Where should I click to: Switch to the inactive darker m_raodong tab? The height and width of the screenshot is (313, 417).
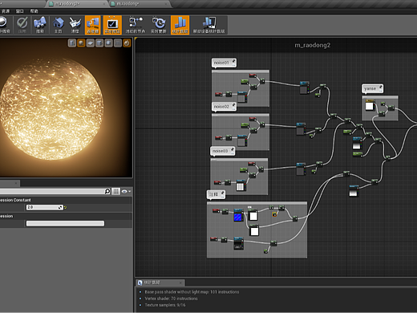(x=138, y=4)
